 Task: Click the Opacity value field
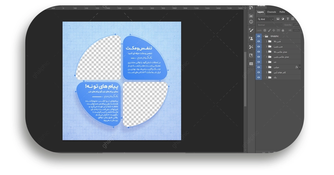(296, 25)
